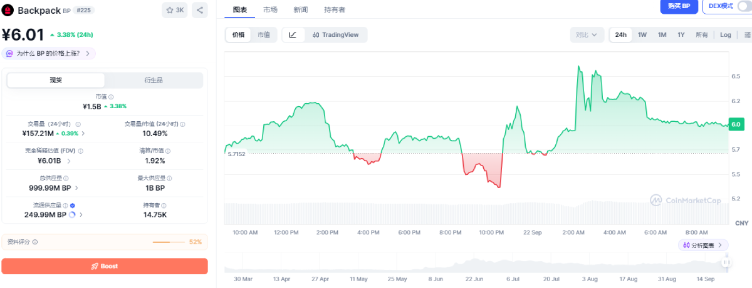Screen dimensions: 752x288
Task: Expand chevron next to ¥6.01B FDV
Action: 68,161
